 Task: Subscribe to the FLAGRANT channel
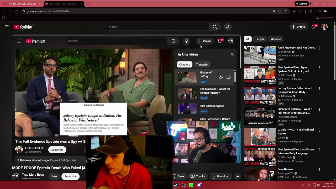point(57,150)
